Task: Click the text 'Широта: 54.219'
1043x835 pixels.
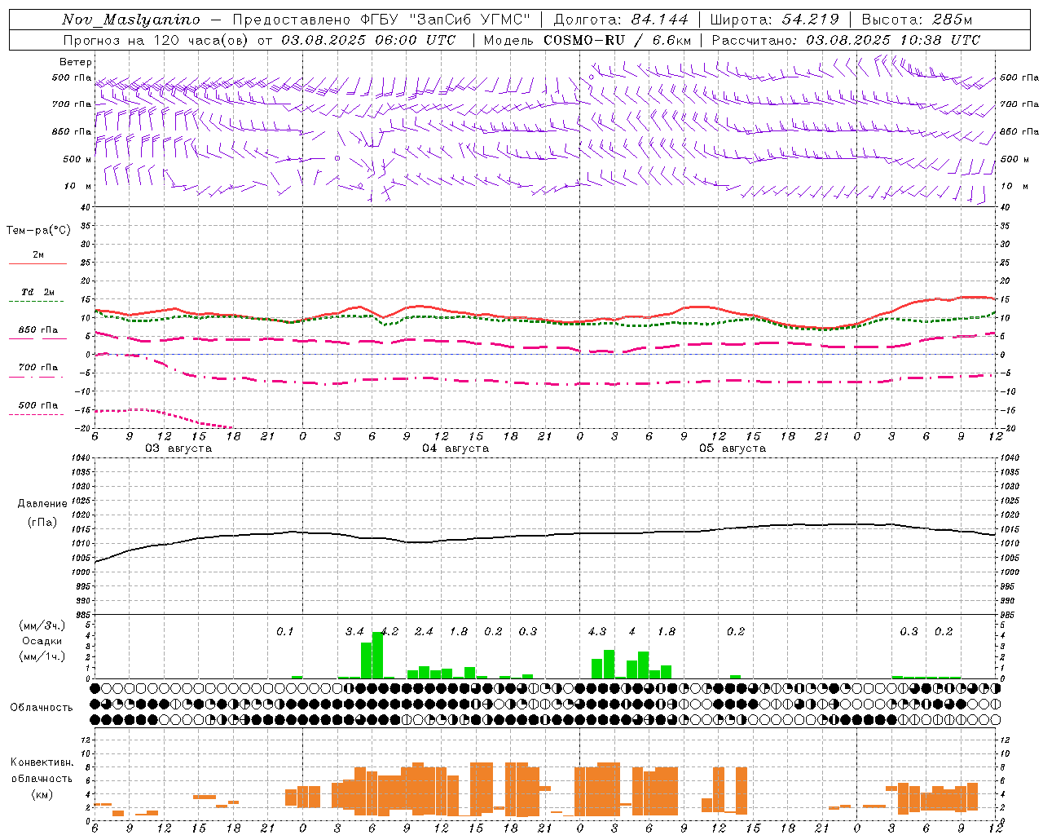Action: pyautogui.click(x=774, y=20)
